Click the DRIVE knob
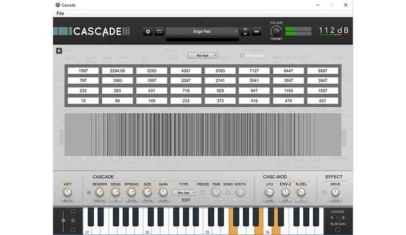This screenshot has width=406, height=235. [x=335, y=192]
